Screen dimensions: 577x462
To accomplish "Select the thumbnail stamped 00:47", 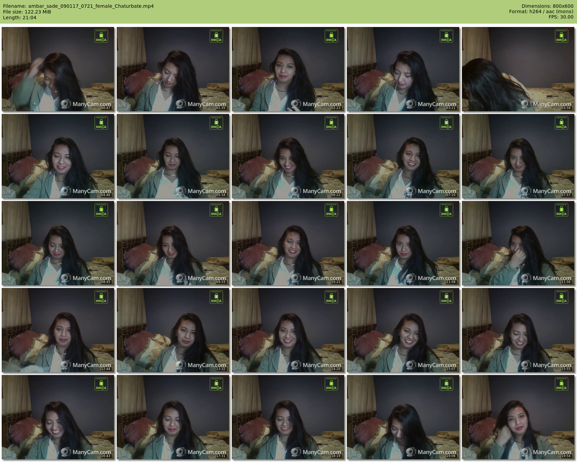I will [58, 69].
